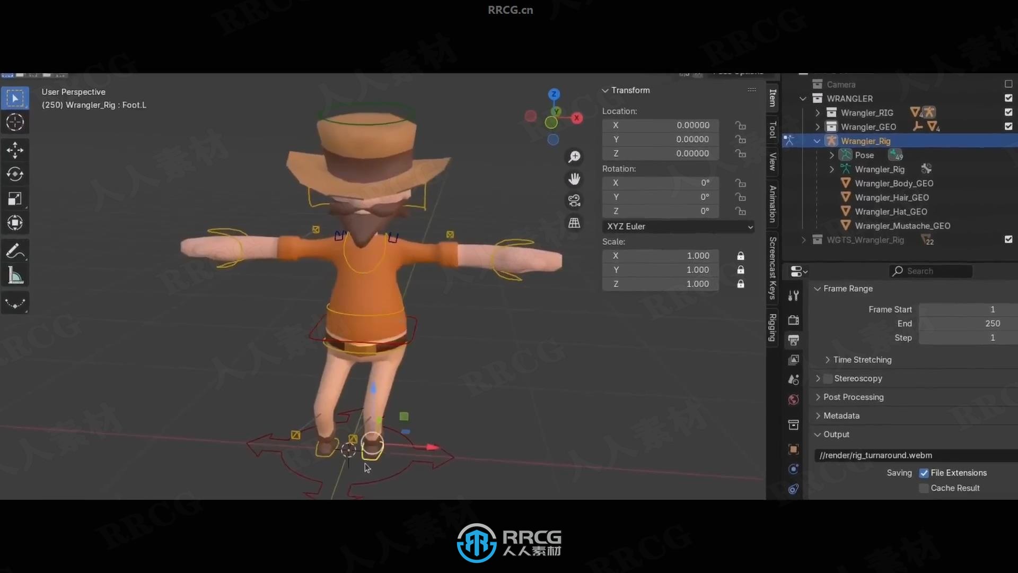Toggle the camera view icon

pos(574,201)
